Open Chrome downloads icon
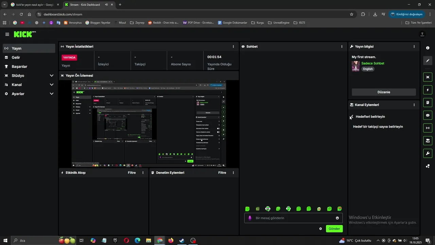The width and height of the screenshot is (435, 245). [x=375, y=14]
